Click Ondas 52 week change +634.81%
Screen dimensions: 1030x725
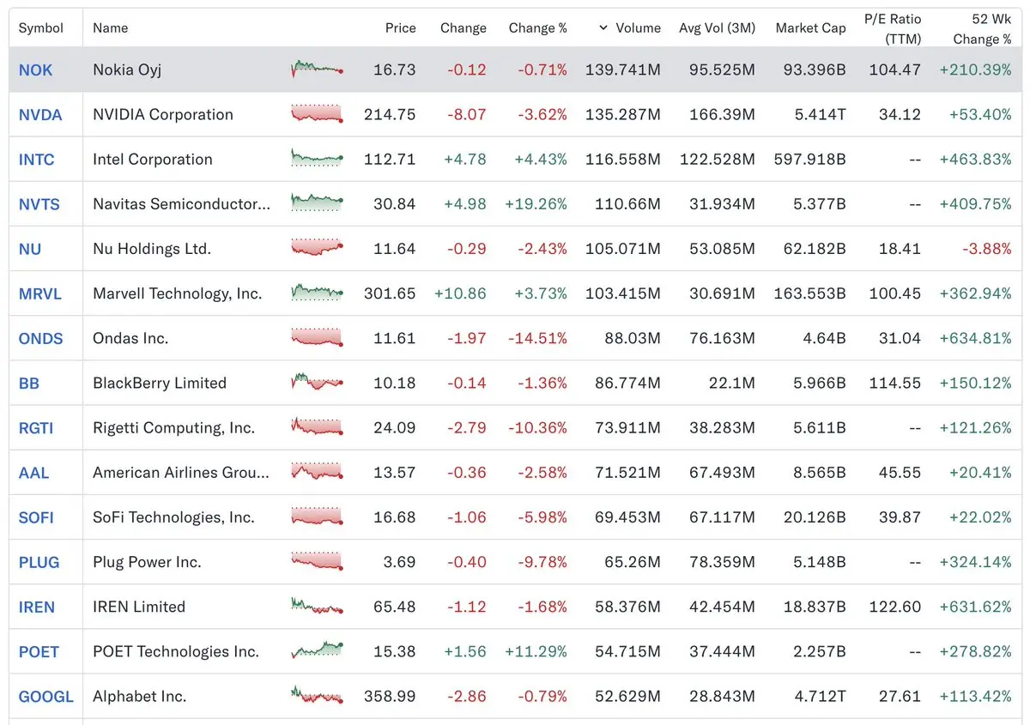(976, 338)
